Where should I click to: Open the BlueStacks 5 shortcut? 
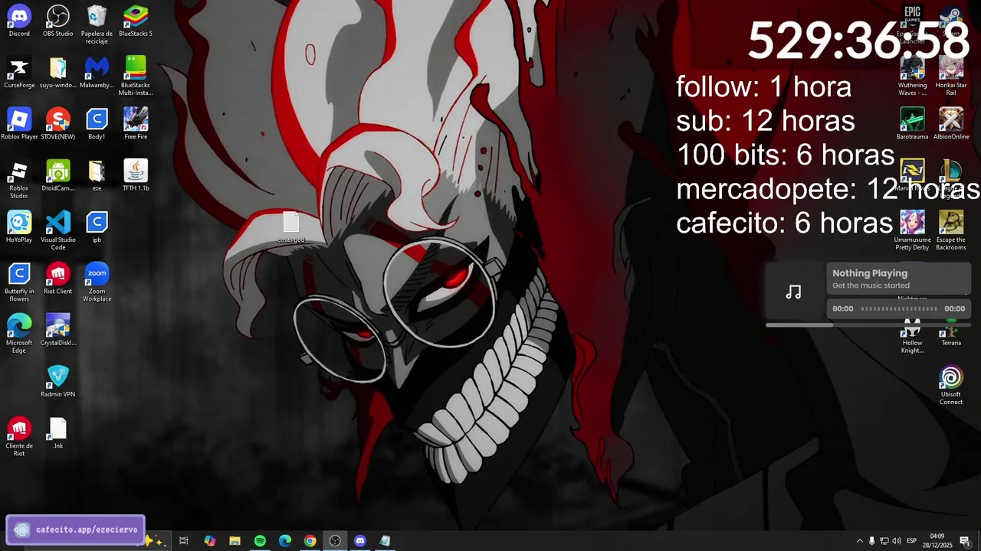click(136, 21)
